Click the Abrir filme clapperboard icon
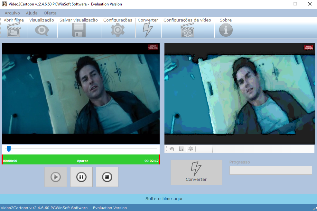Viewport: 317px width, 211px height. [14, 31]
